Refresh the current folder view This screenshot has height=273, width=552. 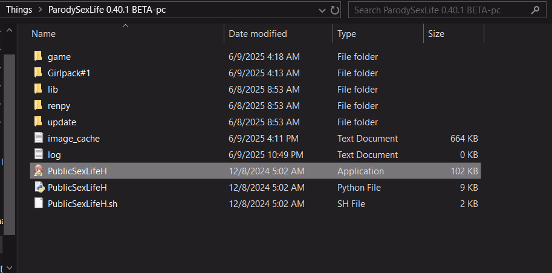coord(334,10)
